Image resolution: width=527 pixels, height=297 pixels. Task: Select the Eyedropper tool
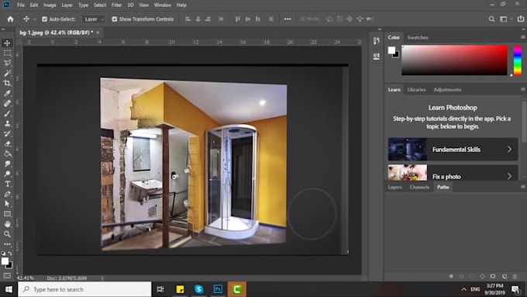click(x=7, y=93)
